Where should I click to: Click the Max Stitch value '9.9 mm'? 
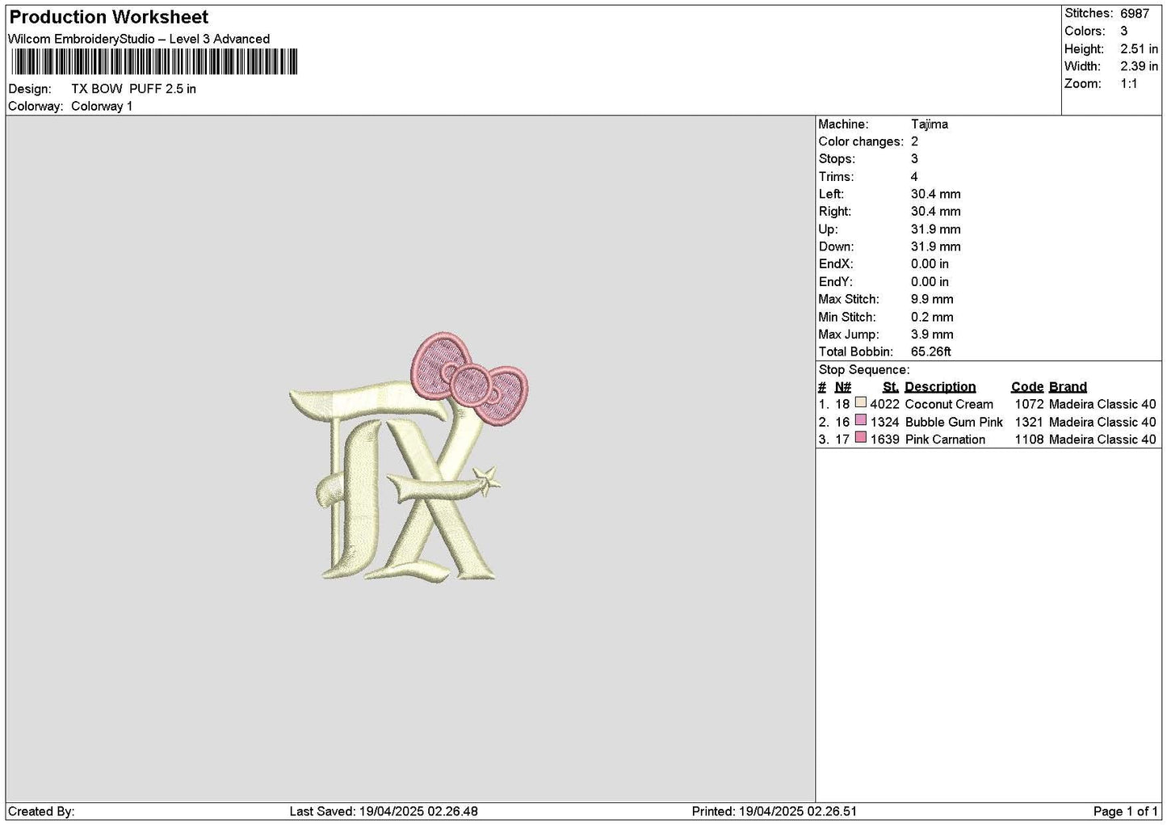932,300
